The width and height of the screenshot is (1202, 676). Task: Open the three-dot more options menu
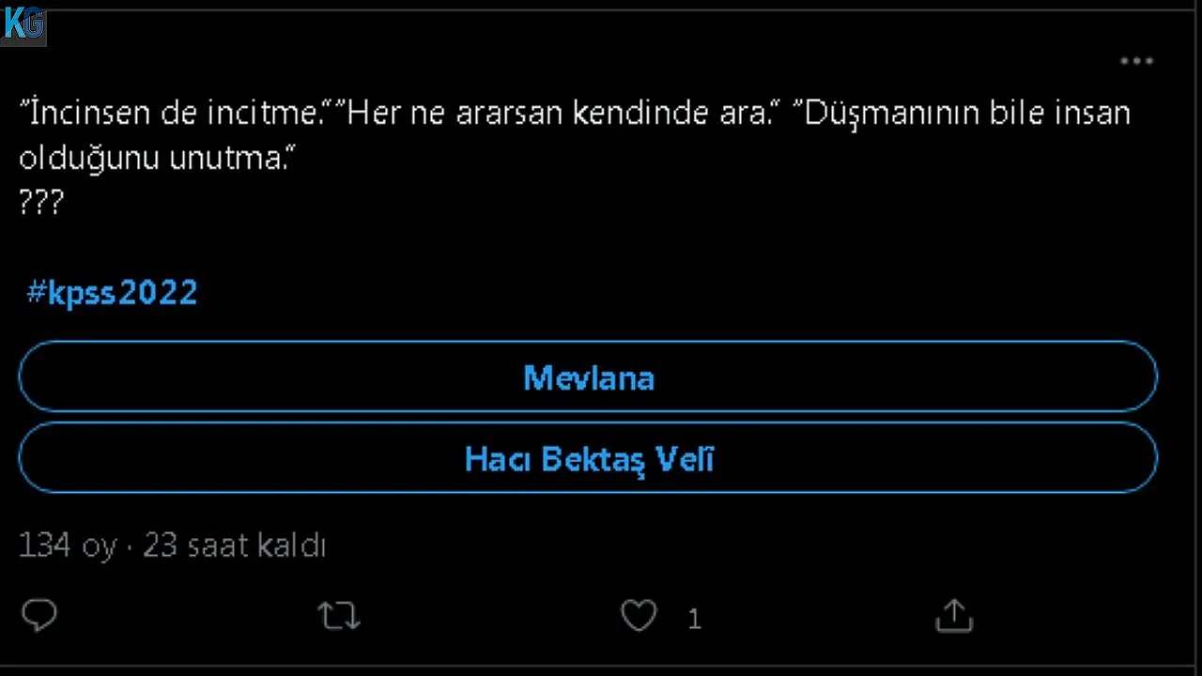[x=1136, y=62]
